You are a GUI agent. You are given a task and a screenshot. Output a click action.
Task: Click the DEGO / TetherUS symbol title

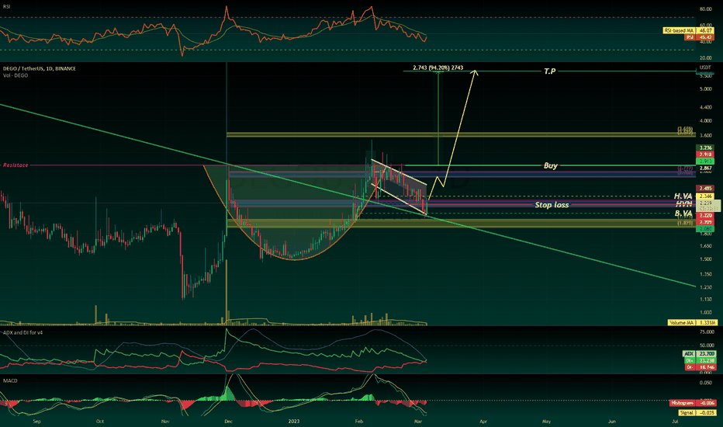coord(40,68)
